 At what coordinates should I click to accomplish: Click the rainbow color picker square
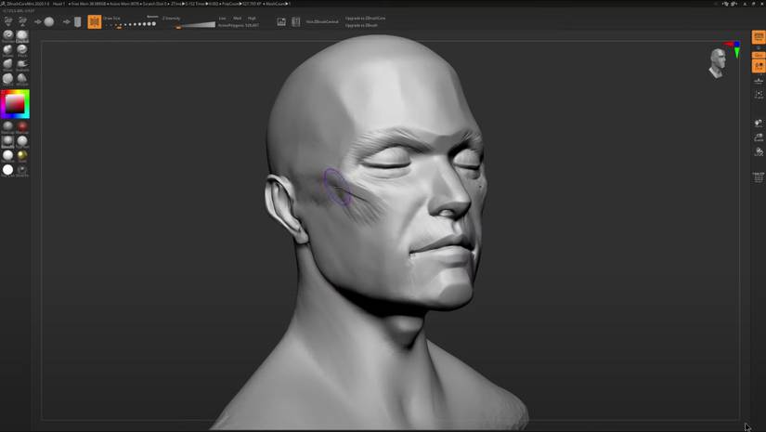tap(15, 104)
